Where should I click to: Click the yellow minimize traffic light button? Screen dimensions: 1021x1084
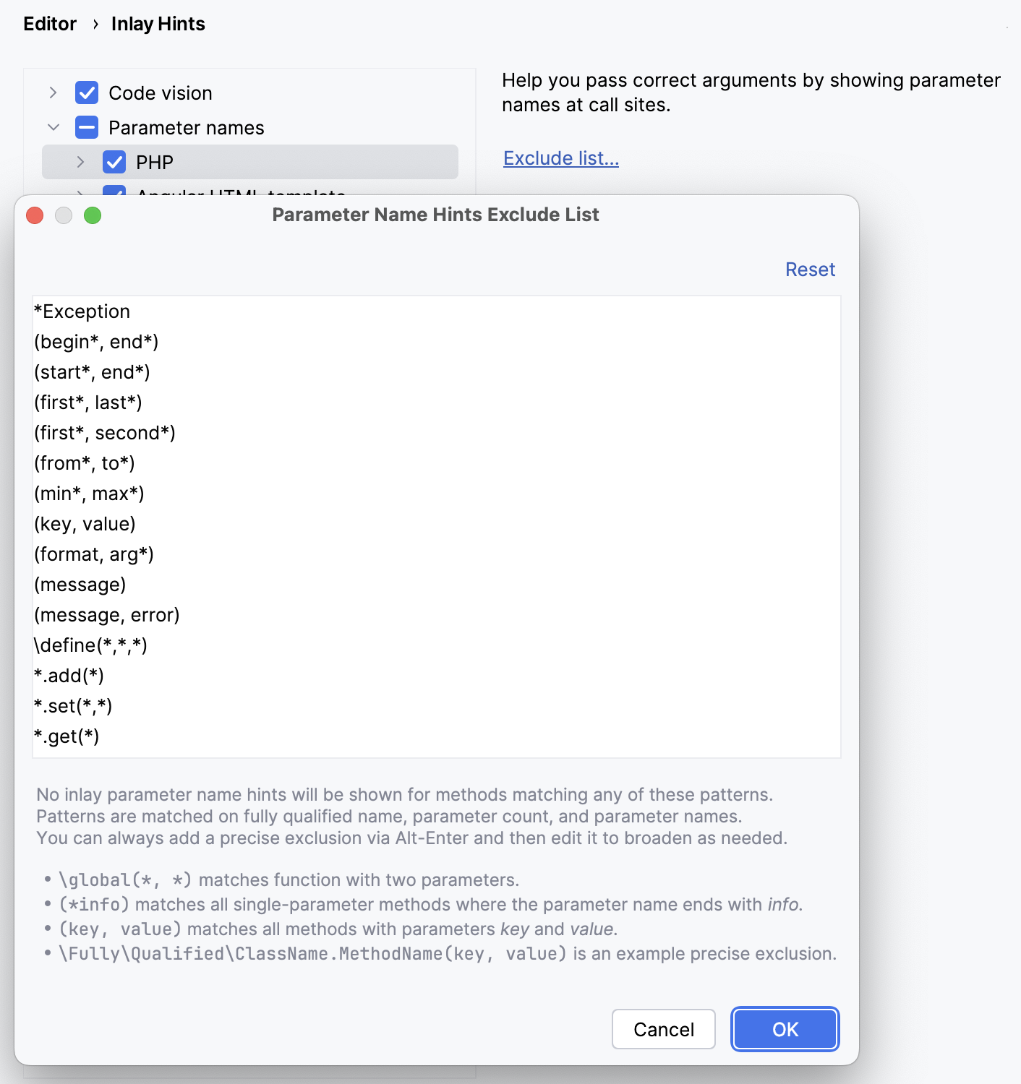coord(64,215)
